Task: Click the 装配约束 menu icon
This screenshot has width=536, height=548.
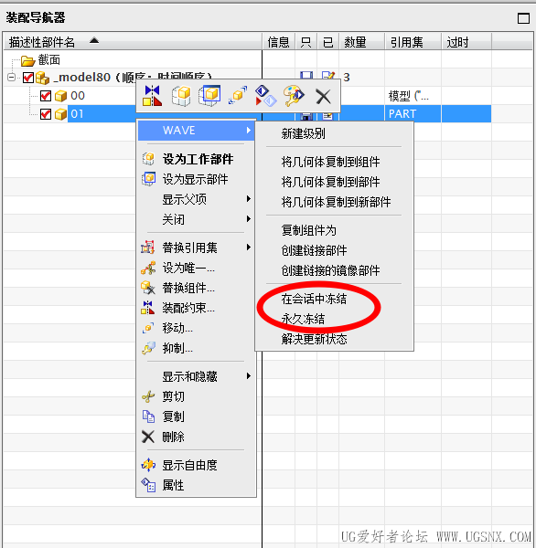Action: (148, 308)
